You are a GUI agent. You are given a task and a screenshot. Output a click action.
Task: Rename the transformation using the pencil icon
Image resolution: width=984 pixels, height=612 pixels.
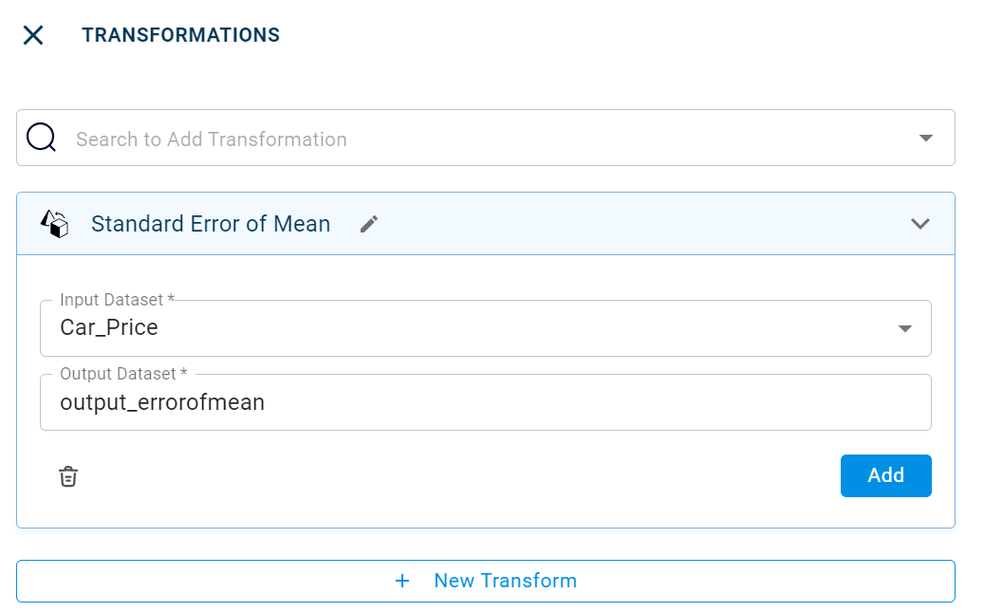[x=369, y=224]
